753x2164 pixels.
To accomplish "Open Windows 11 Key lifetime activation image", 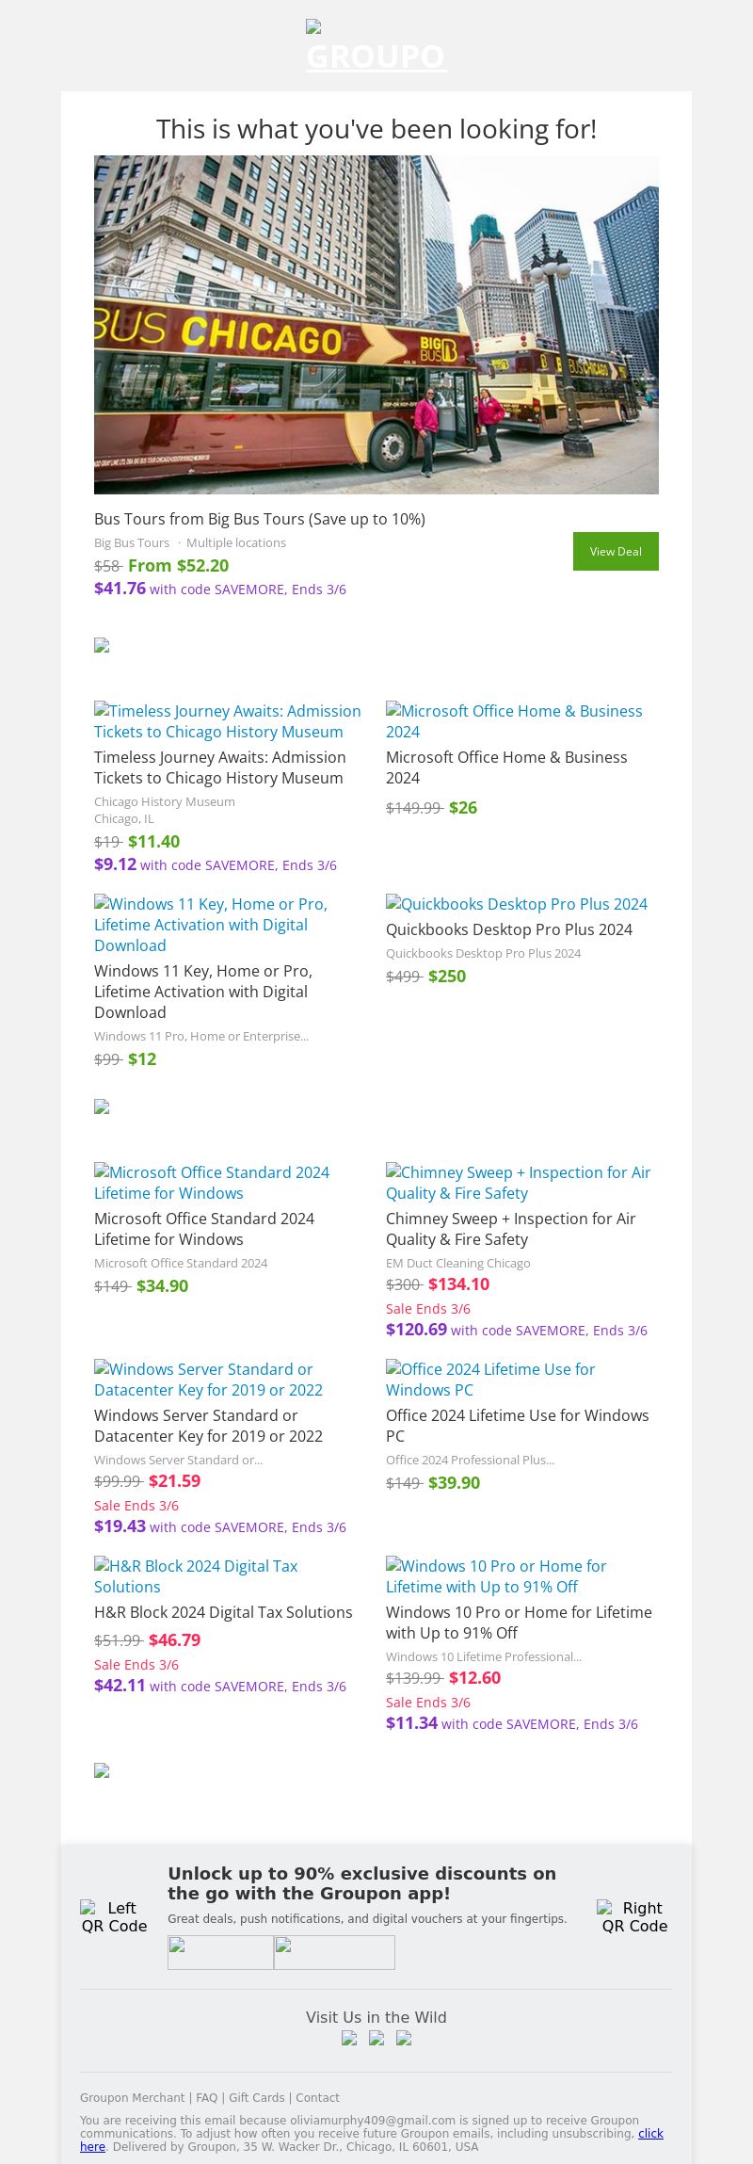I will point(211,924).
